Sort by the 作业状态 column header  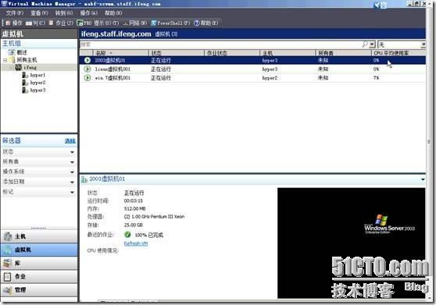pyautogui.click(x=232, y=53)
